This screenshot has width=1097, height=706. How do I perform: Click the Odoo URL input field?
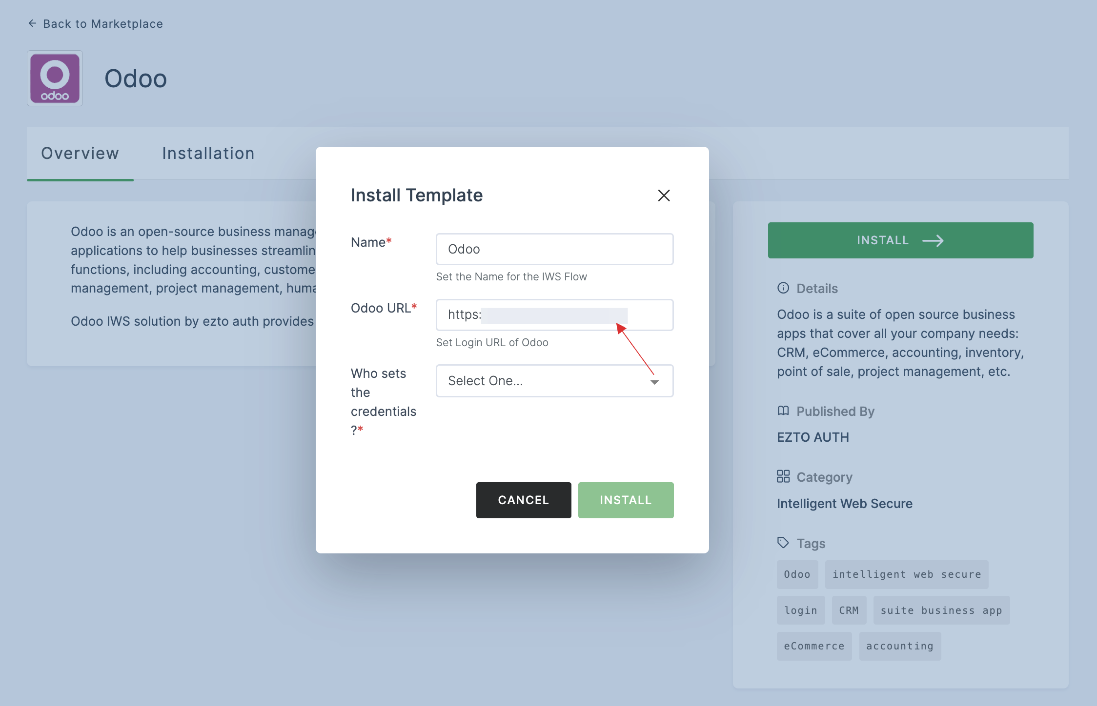click(554, 314)
